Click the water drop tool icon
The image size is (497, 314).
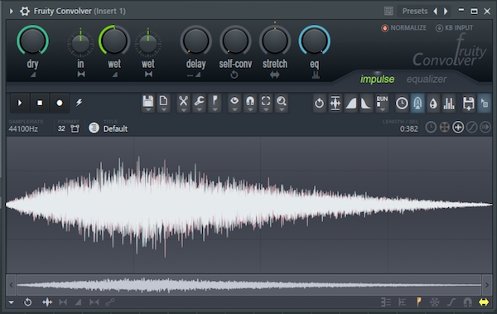[433, 103]
